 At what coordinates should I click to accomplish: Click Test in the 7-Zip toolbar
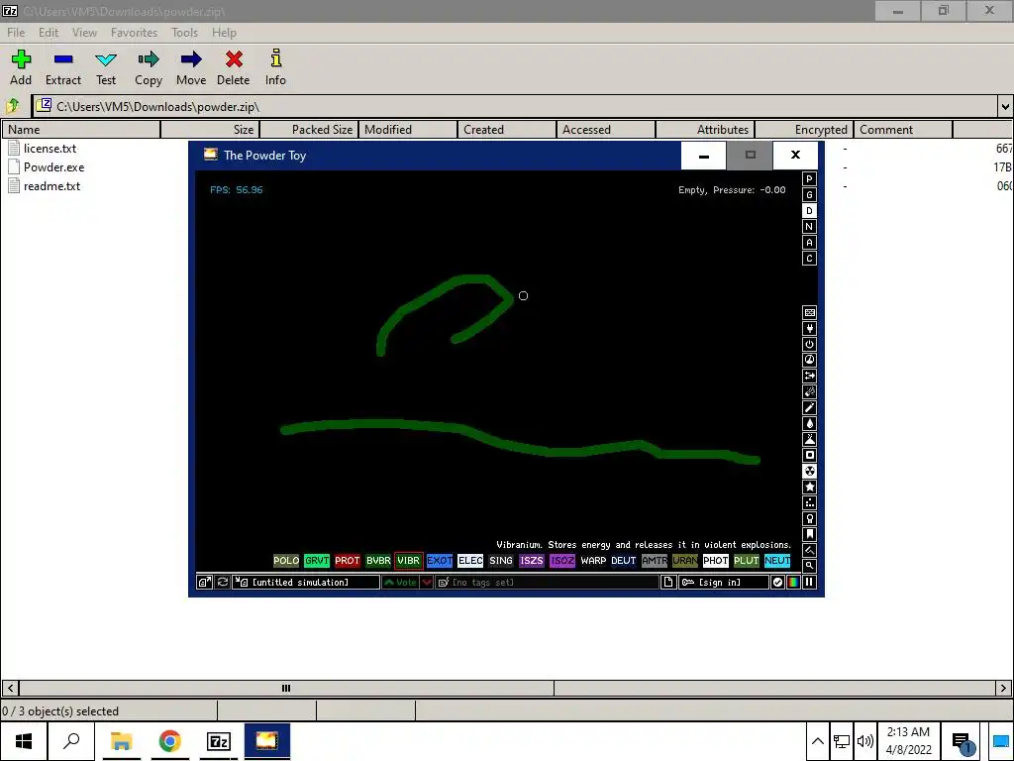106,68
